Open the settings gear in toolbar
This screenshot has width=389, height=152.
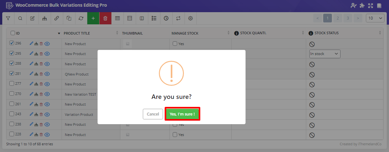[190, 18]
